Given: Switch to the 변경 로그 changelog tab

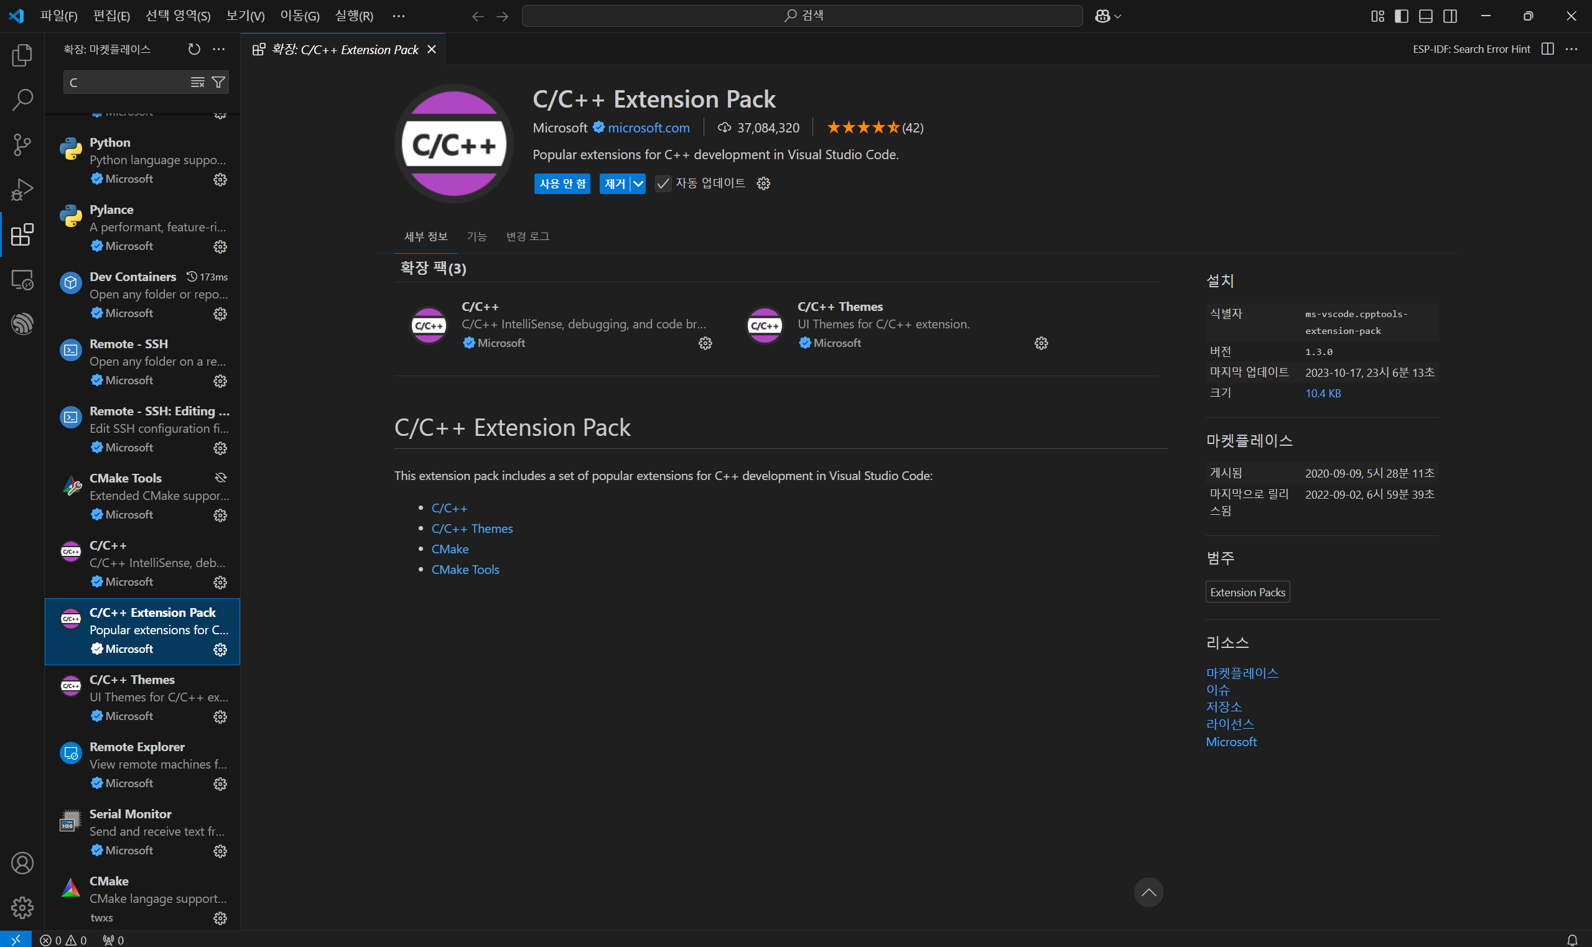Looking at the screenshot, I should point(528,236).
